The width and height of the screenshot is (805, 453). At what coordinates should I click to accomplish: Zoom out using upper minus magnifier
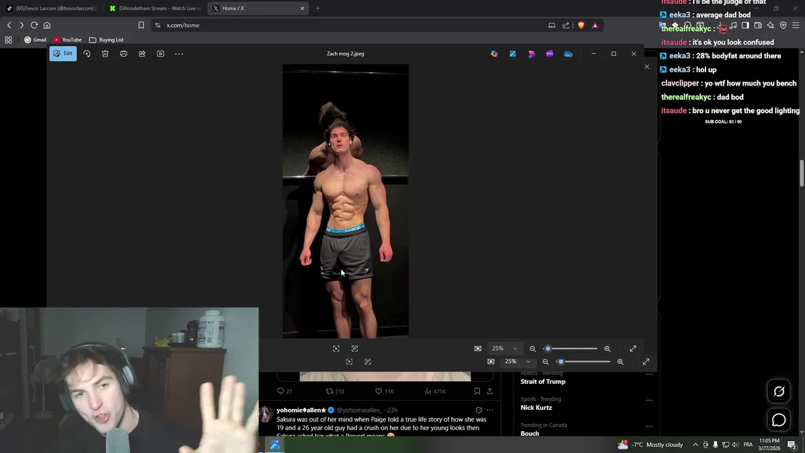(533, 349)
